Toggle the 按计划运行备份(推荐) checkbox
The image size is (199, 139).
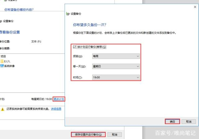(74, 47)
